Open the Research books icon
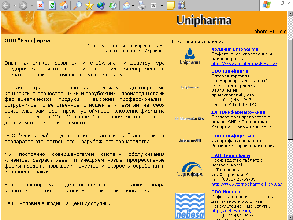The width and height of the screenshot is (293, 220). point(182,5)
